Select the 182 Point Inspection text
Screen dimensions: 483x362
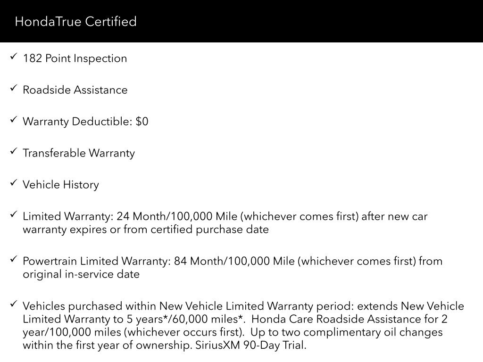tap(75, 59)
